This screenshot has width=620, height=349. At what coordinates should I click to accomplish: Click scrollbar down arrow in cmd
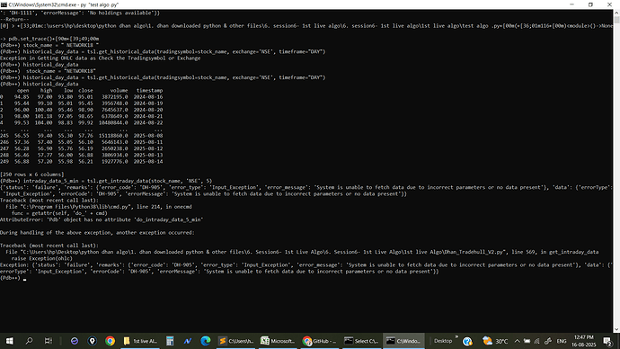point(616,329)
